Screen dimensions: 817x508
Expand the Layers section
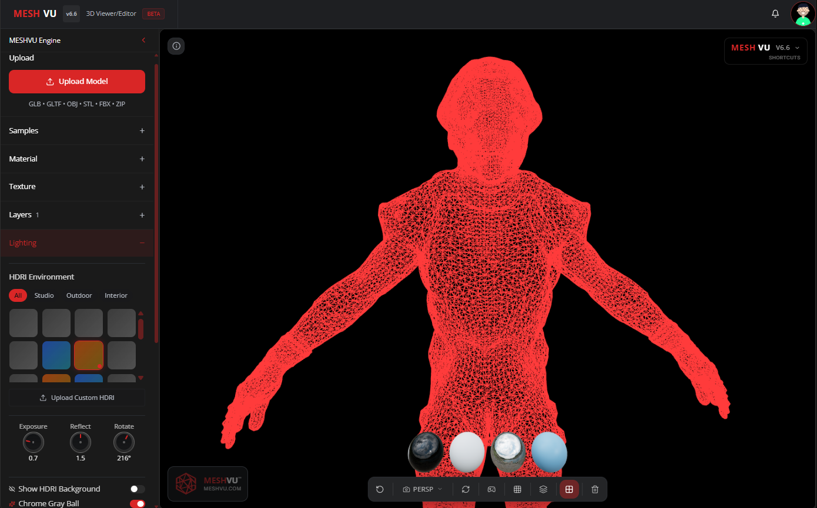(77, 215)
